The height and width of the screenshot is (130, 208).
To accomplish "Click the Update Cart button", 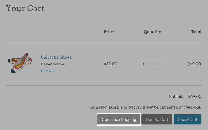I will (157, 119).
